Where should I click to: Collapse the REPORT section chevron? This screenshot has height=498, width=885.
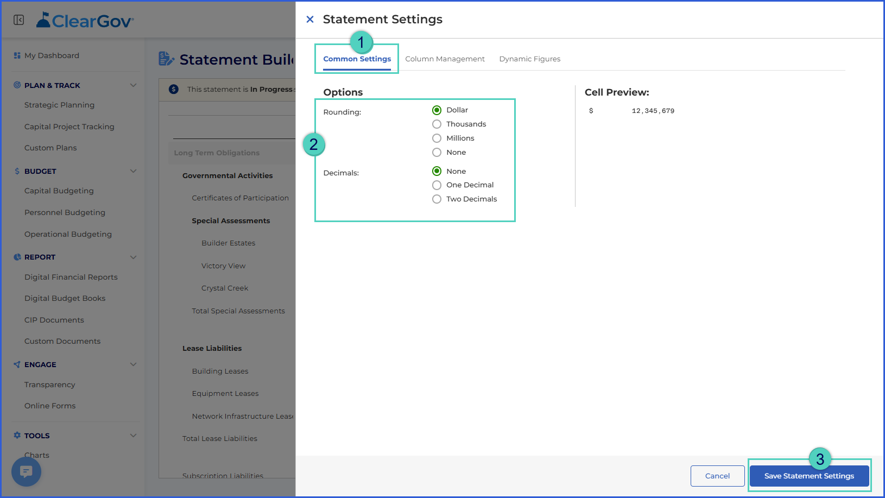[x=134, y=257]
